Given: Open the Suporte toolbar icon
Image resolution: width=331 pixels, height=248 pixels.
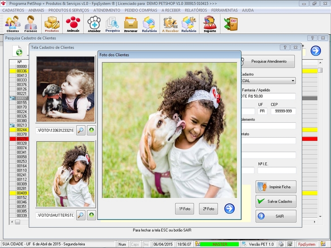Looking at the screenshot, I should point(210,24).
